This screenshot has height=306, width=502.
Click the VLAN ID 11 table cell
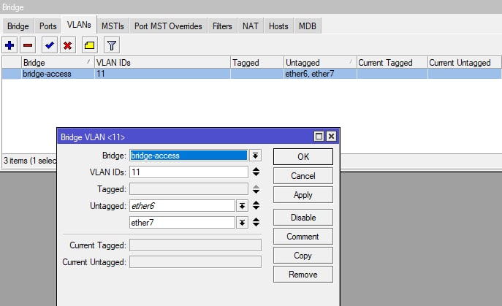162,74
